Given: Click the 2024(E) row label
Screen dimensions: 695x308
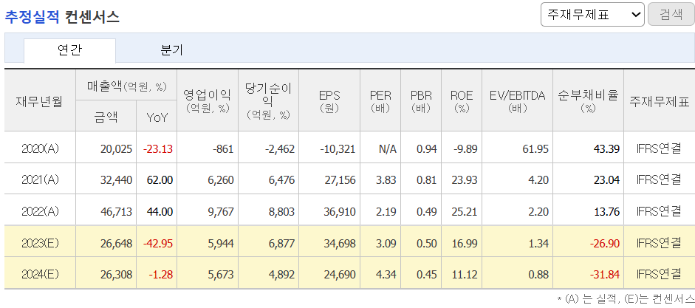Looking at the screenshot, I should tap(40, 275).
